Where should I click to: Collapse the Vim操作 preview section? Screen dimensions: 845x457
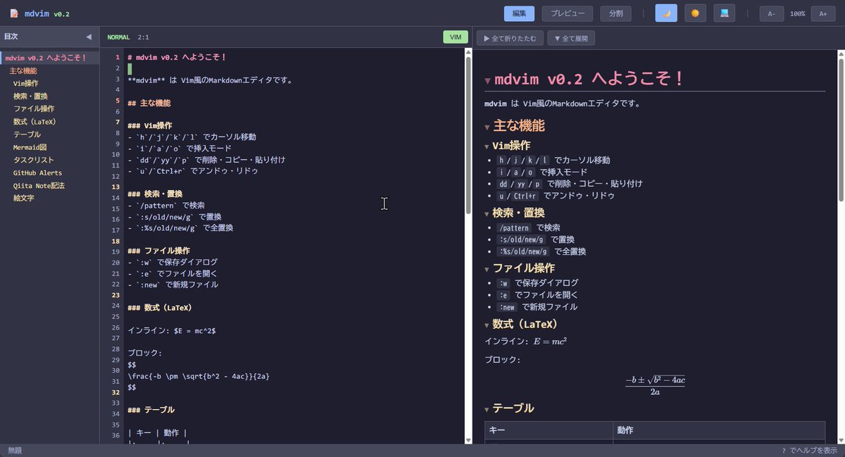point(488,146)
